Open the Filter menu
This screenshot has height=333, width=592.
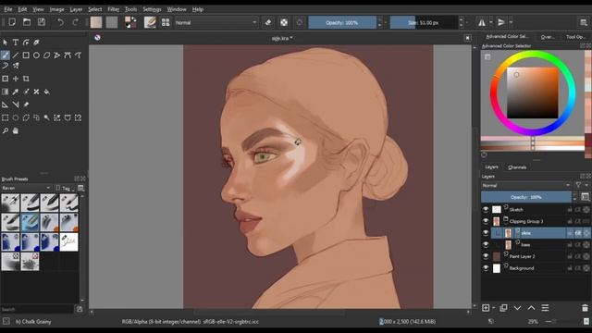(113, 9)
